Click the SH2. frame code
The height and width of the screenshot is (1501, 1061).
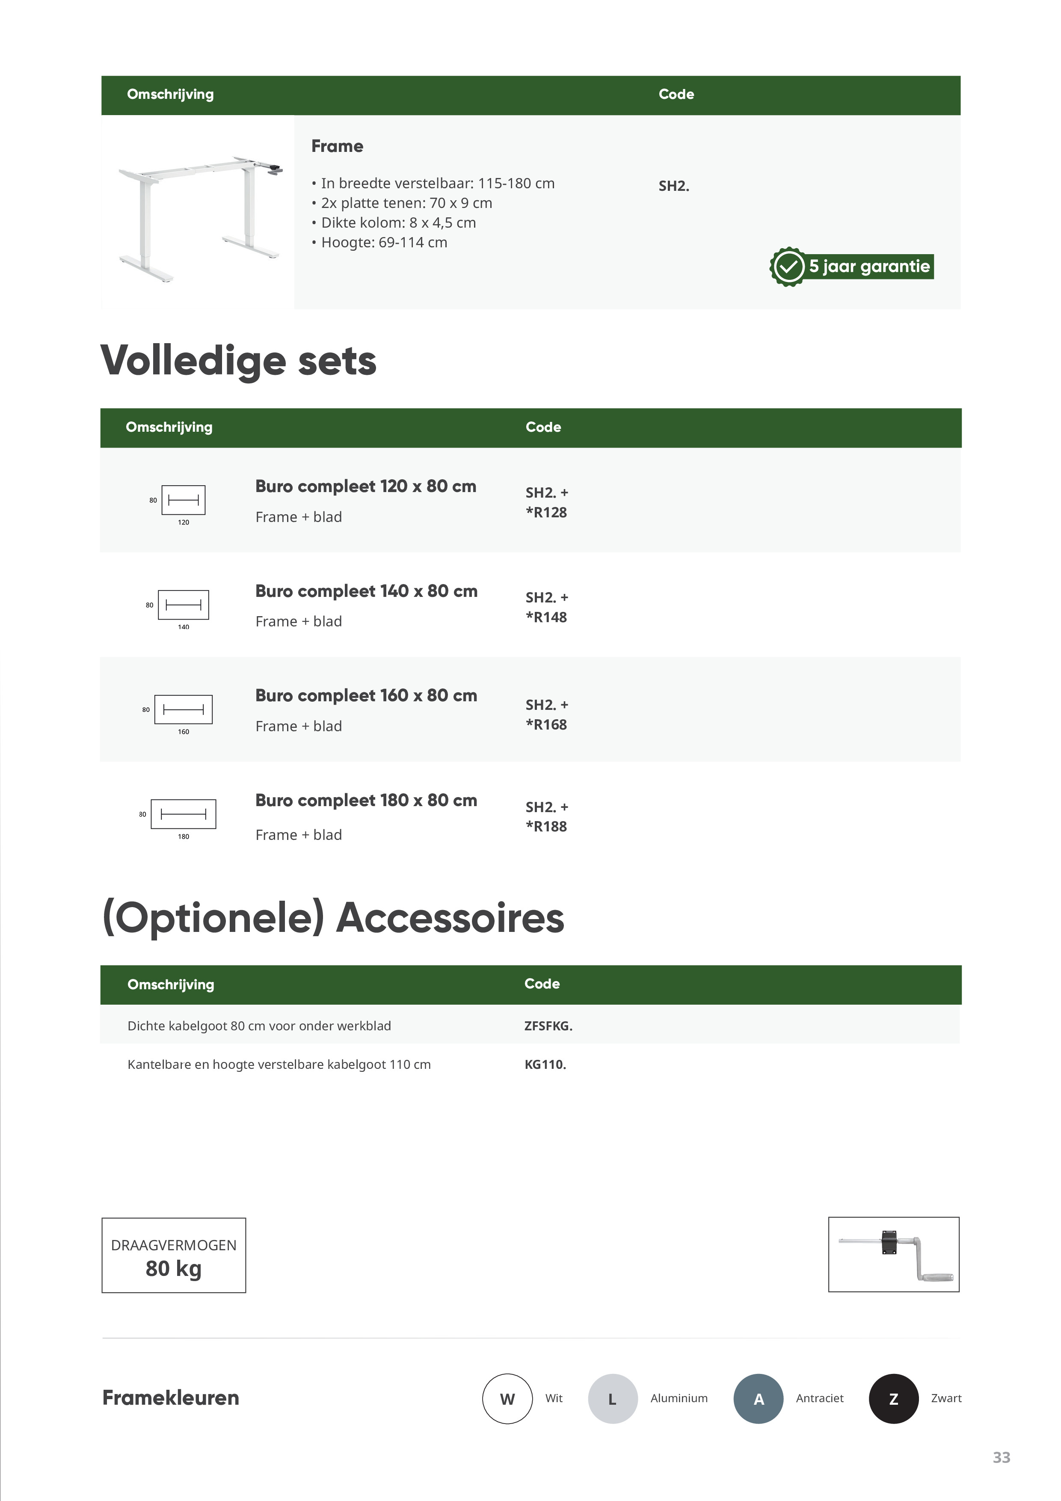tap(673, 186)
